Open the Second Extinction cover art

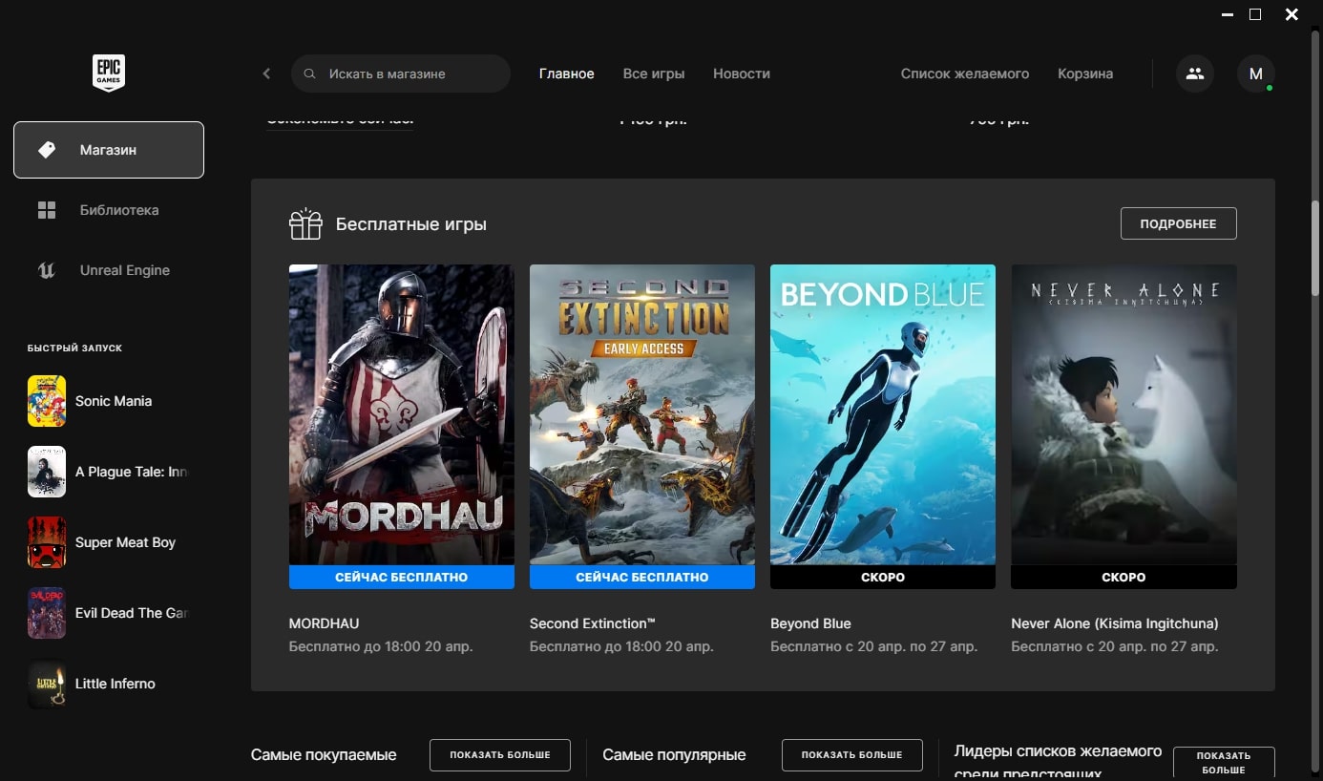[x=642, y=414]
